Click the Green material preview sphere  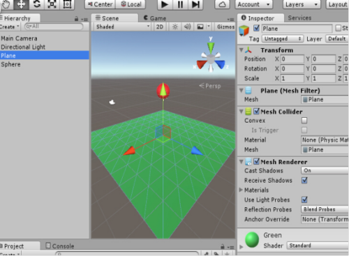point(252,239)
